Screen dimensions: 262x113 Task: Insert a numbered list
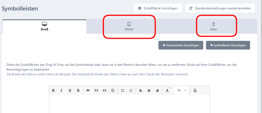pos(131,91)
